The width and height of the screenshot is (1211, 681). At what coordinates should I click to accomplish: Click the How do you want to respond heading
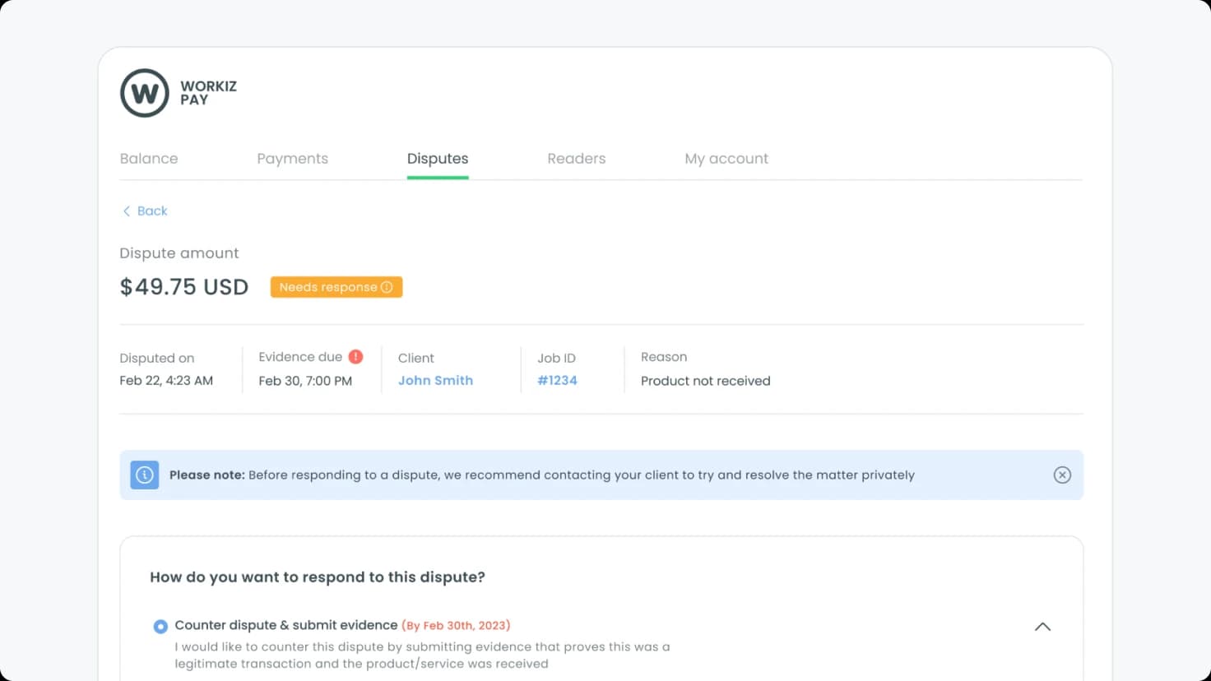tap(318, 577)
